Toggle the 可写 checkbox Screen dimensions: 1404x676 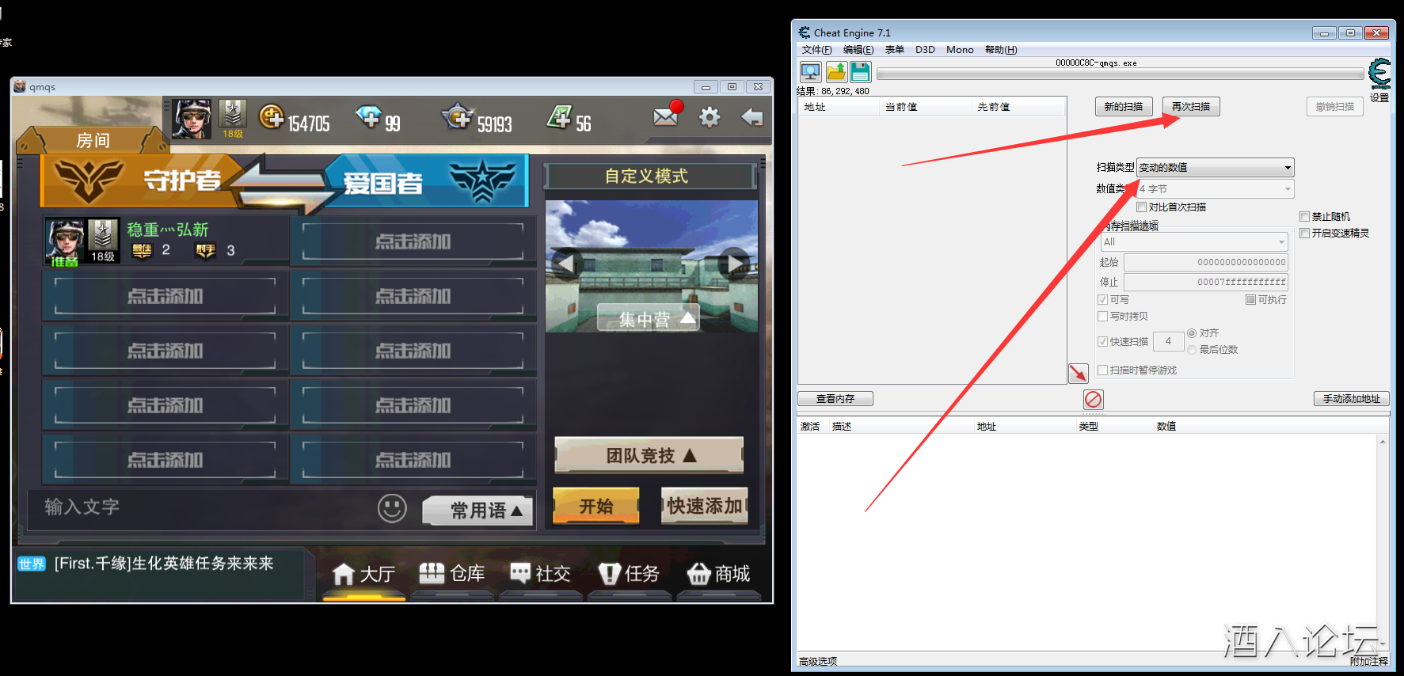[x=1102, y=300]
